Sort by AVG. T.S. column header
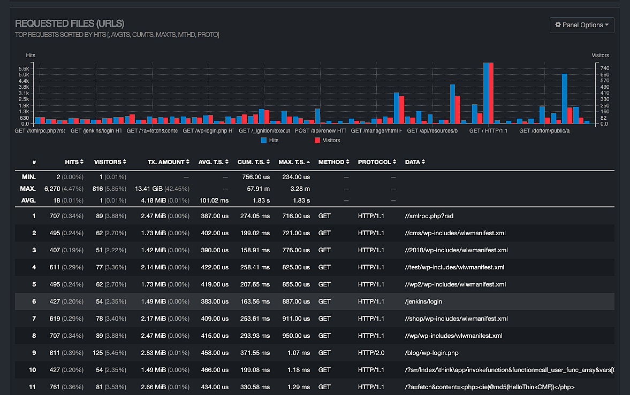630x395 pixels. pos(212,162)
